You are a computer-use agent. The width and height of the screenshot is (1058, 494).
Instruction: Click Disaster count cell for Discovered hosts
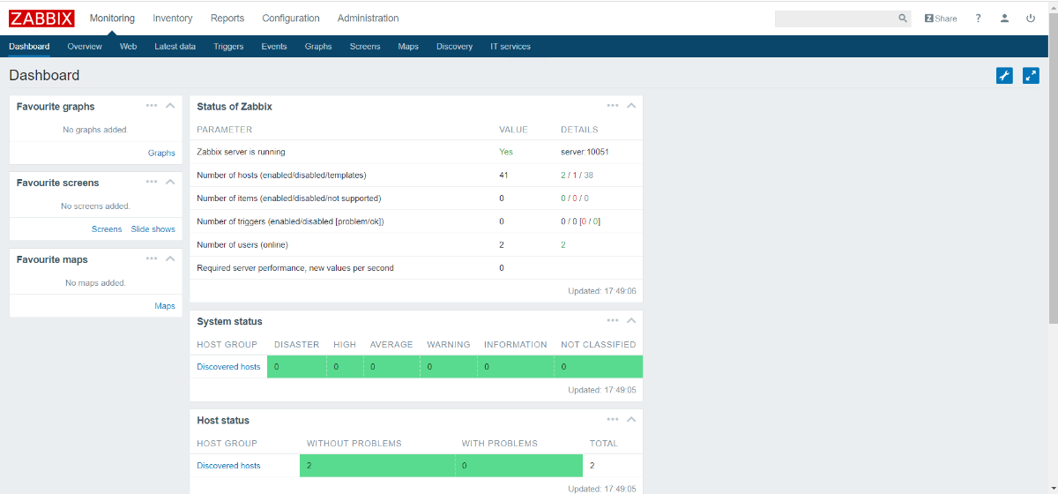(x=296, y=367)
